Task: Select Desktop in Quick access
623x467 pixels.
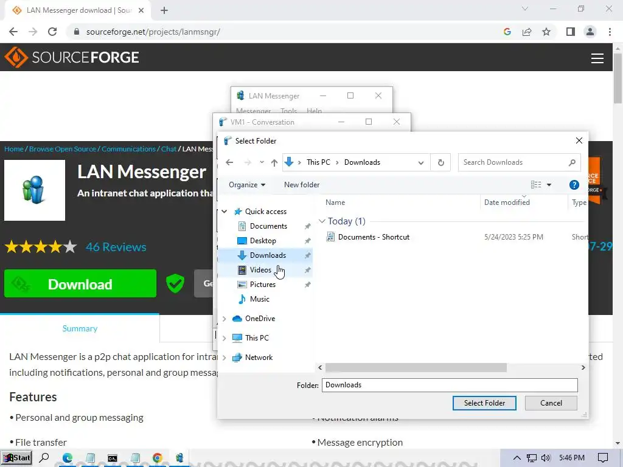Action: coord(263,241)
